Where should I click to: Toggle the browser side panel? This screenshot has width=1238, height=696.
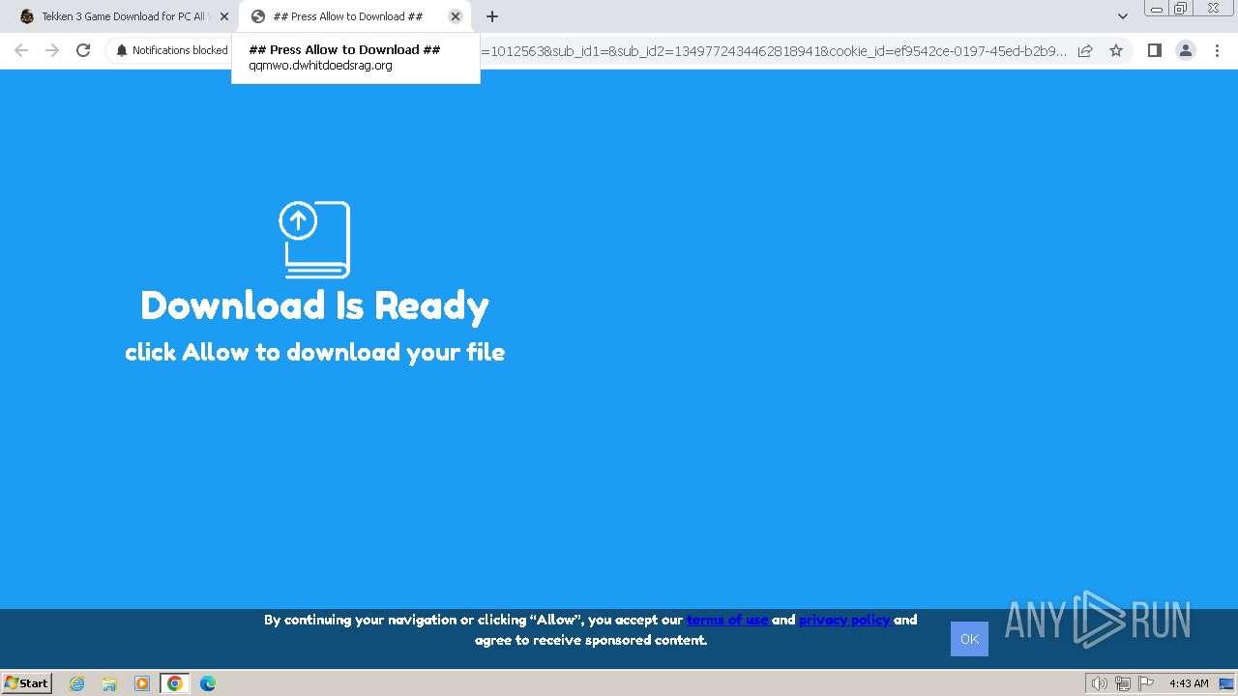tap(1154, 50)
